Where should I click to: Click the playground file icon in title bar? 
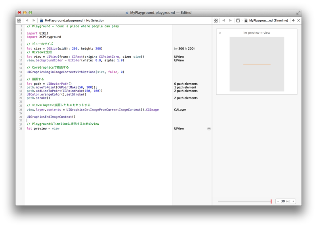click(127, 13)
